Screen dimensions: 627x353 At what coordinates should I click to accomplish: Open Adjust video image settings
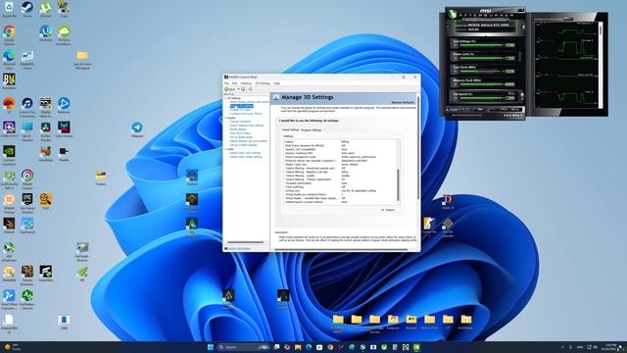pyautogui.click(x=246, y=157)
